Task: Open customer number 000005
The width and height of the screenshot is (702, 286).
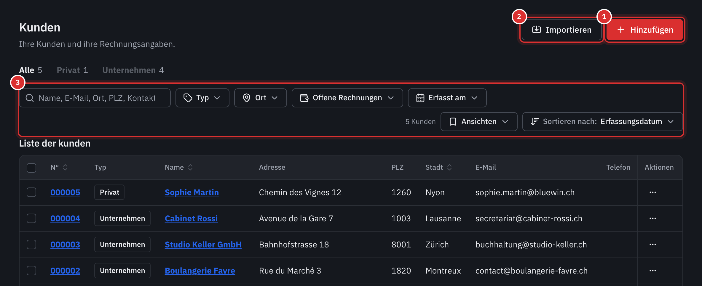Action: click(65, 192)
